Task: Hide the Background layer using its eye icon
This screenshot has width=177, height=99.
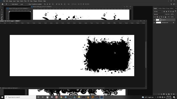Action: 154,23
